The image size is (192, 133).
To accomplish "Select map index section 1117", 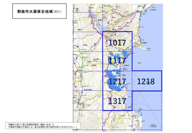I will tap(117, 61).
